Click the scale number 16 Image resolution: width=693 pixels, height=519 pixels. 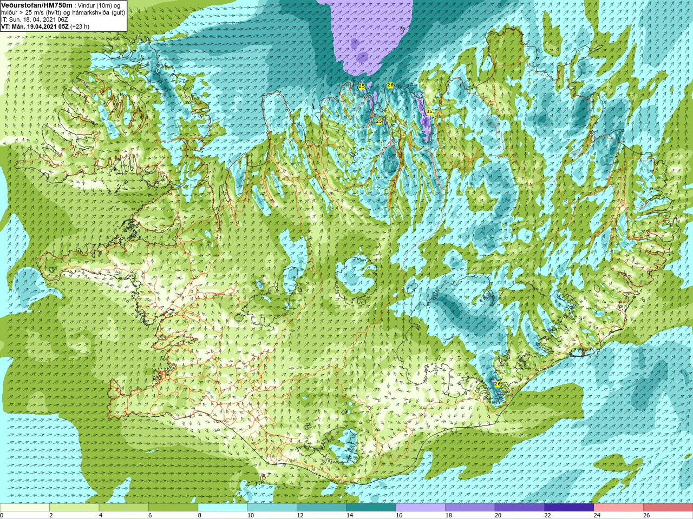[399, 515]
